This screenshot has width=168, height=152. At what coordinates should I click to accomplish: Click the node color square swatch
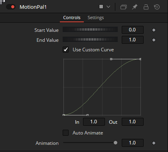tap(101, 7)
